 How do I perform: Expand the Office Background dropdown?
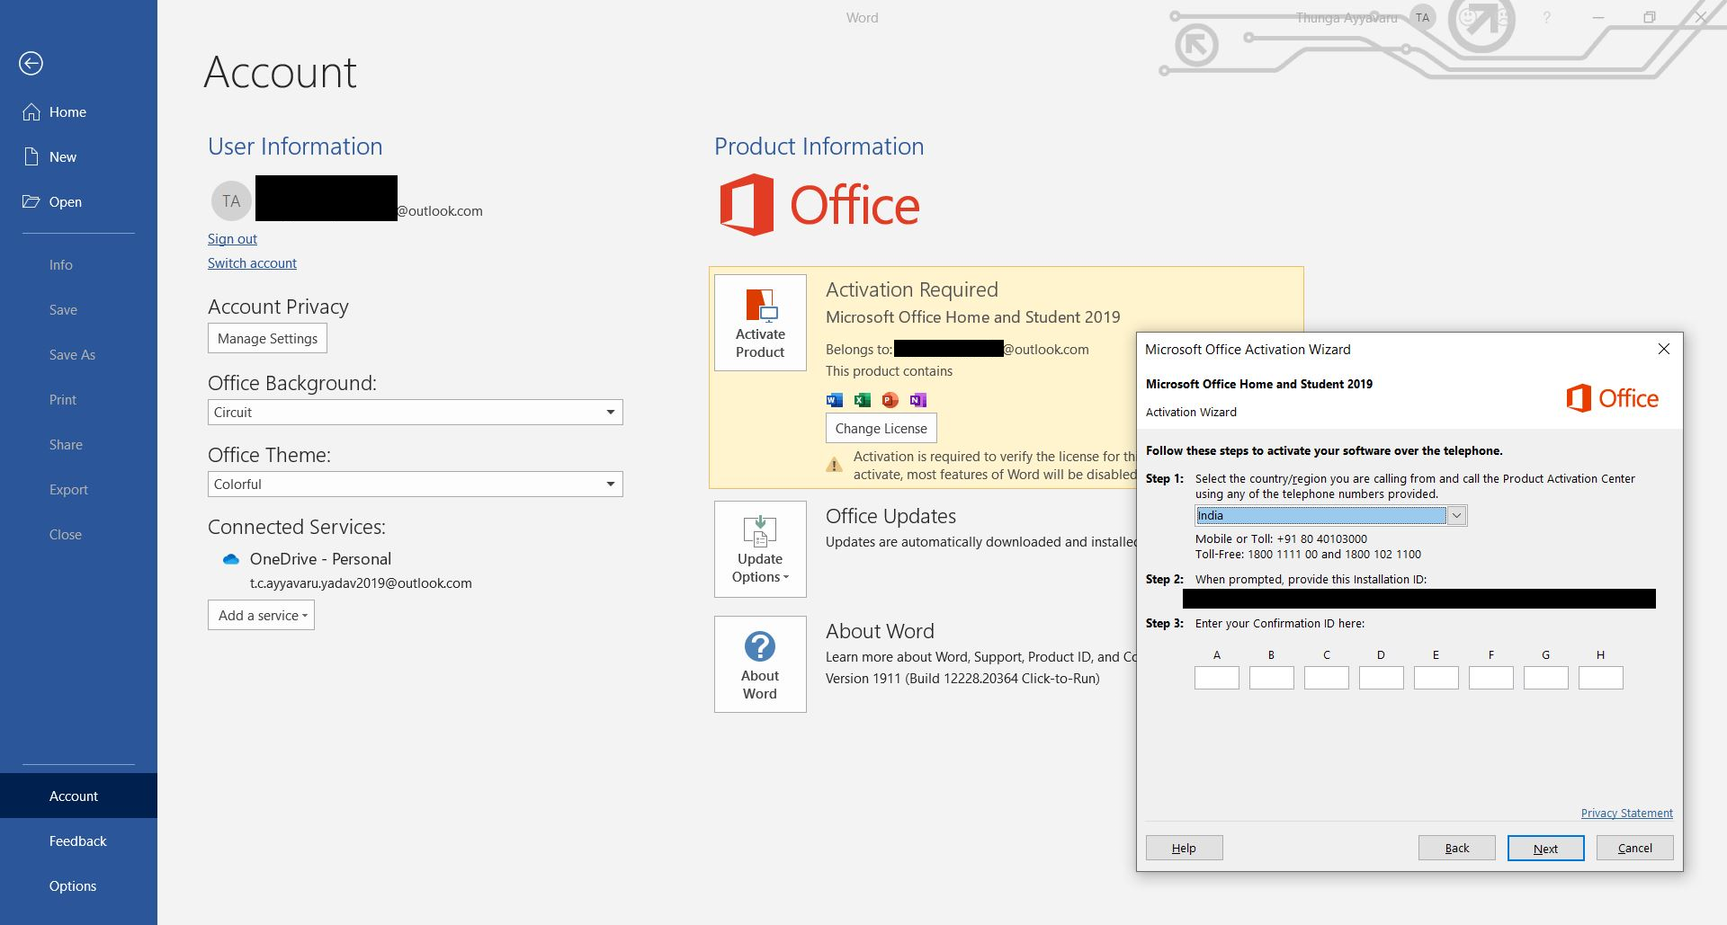(x=611, y=413)
